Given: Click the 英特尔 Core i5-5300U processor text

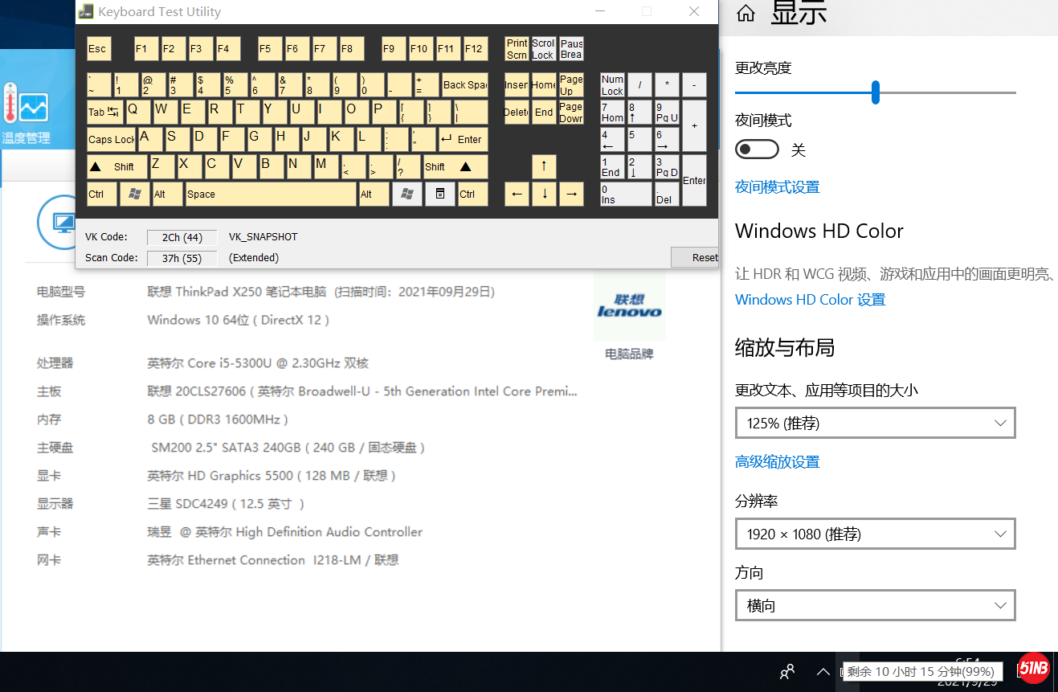Looking at the screenshot, I should tap(258, 363).
